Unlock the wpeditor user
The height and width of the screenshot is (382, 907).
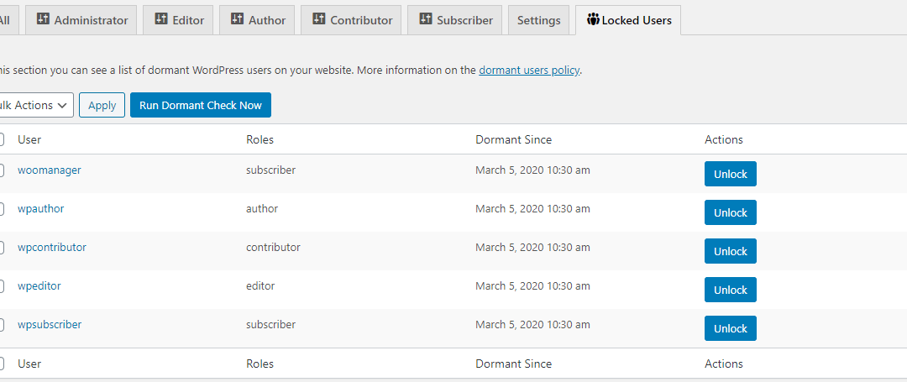[x=730, y=290]
